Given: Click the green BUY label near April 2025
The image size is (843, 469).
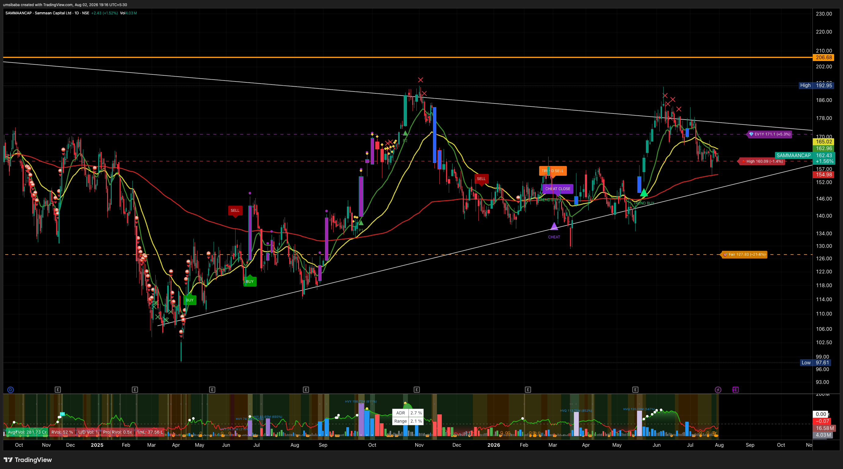Looking at the screenshot, I should pos(189,300).
